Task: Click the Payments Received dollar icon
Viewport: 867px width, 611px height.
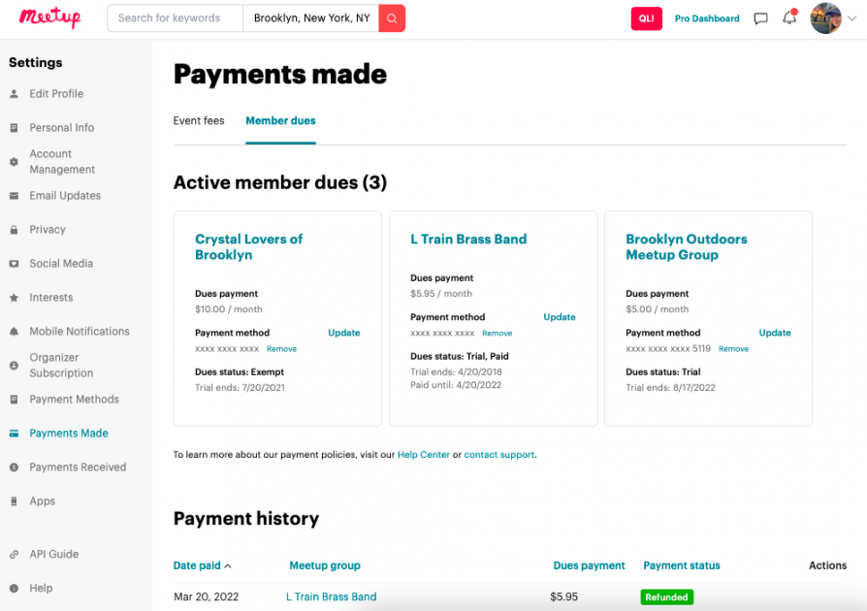Action: [14, 467]
